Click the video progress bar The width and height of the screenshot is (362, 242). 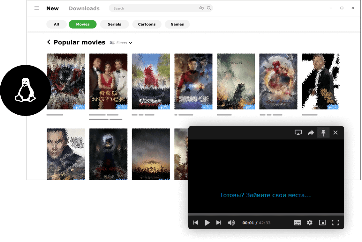coord(266,214)
